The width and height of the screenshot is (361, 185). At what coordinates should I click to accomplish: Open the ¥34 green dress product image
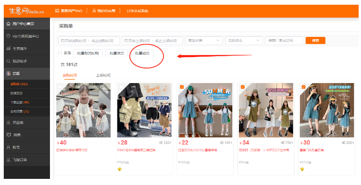(x=266, y=110)
